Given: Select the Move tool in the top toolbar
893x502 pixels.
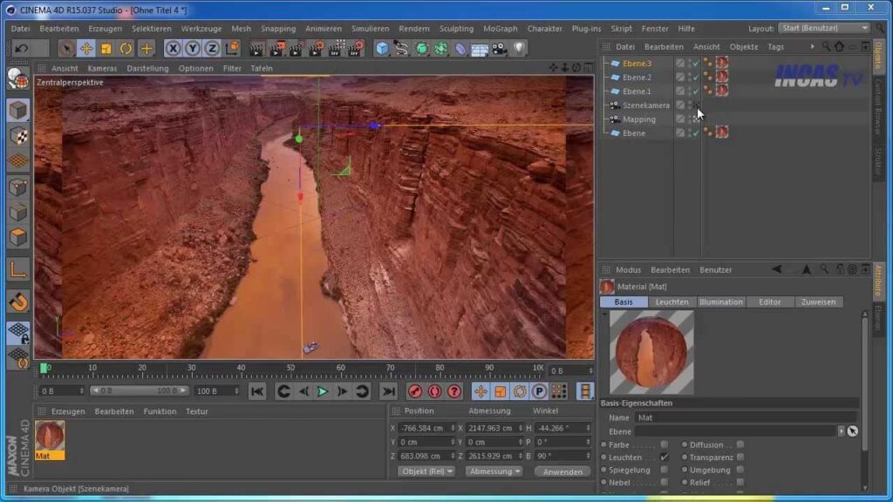Looking at the screenshot, I should pos(86,49).
